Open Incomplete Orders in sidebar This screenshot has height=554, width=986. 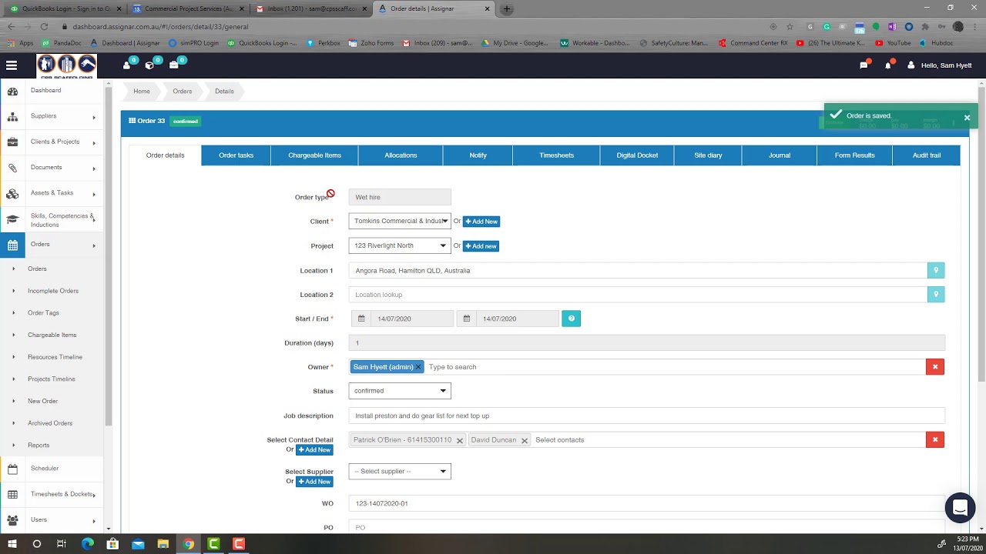(53, 291)
